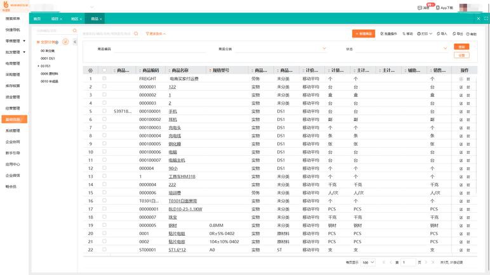Open 系统管理 in sidebar
This screenshot has height=275, width=490.
pos(13,131)
